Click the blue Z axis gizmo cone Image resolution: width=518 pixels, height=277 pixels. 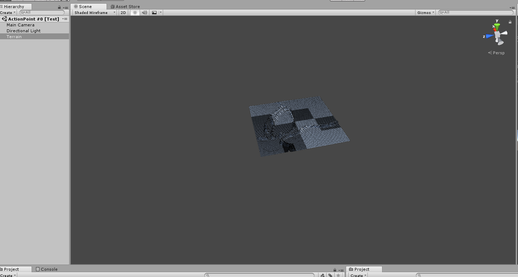pyautogui.click(x=490, y=36)
